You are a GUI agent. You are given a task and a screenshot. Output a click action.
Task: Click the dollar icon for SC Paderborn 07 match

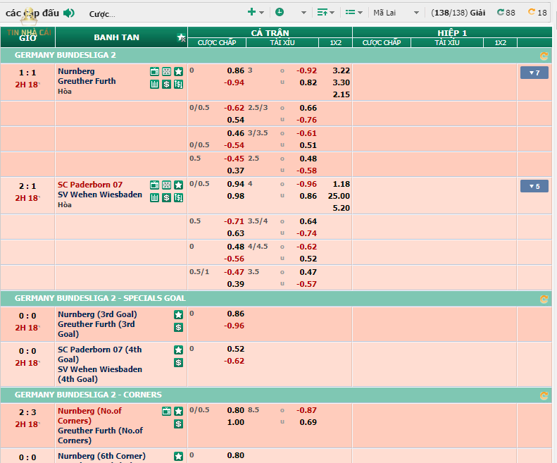tap(167, 197)
